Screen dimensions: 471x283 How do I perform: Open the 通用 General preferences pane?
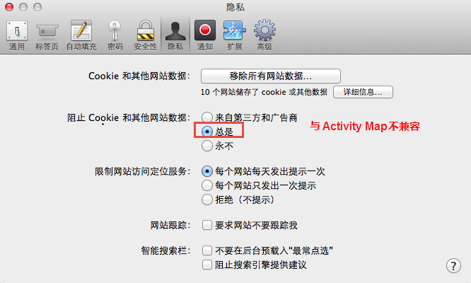point(17,35)
